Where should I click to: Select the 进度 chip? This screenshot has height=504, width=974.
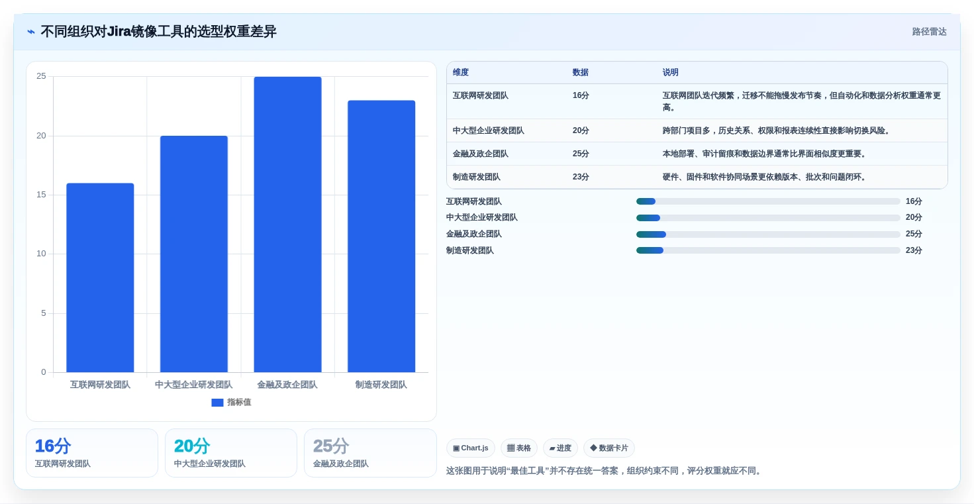pos(560,448)
